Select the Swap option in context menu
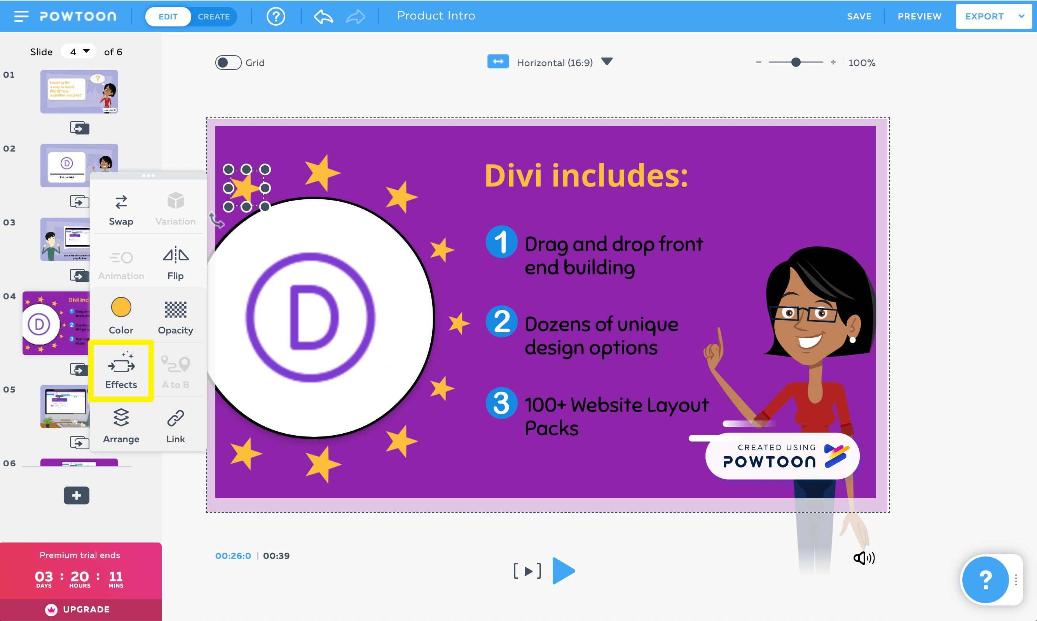 (x=121, y=209)
